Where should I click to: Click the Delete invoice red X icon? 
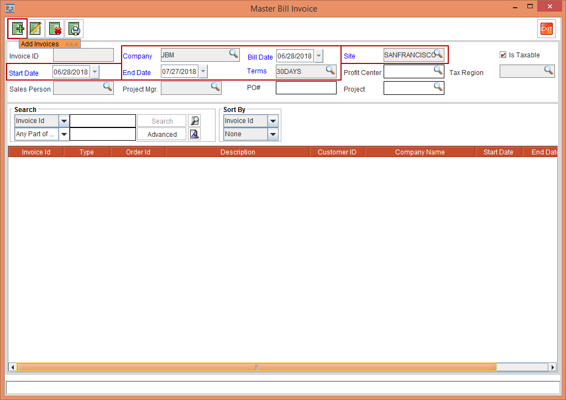tap(55, 28)
